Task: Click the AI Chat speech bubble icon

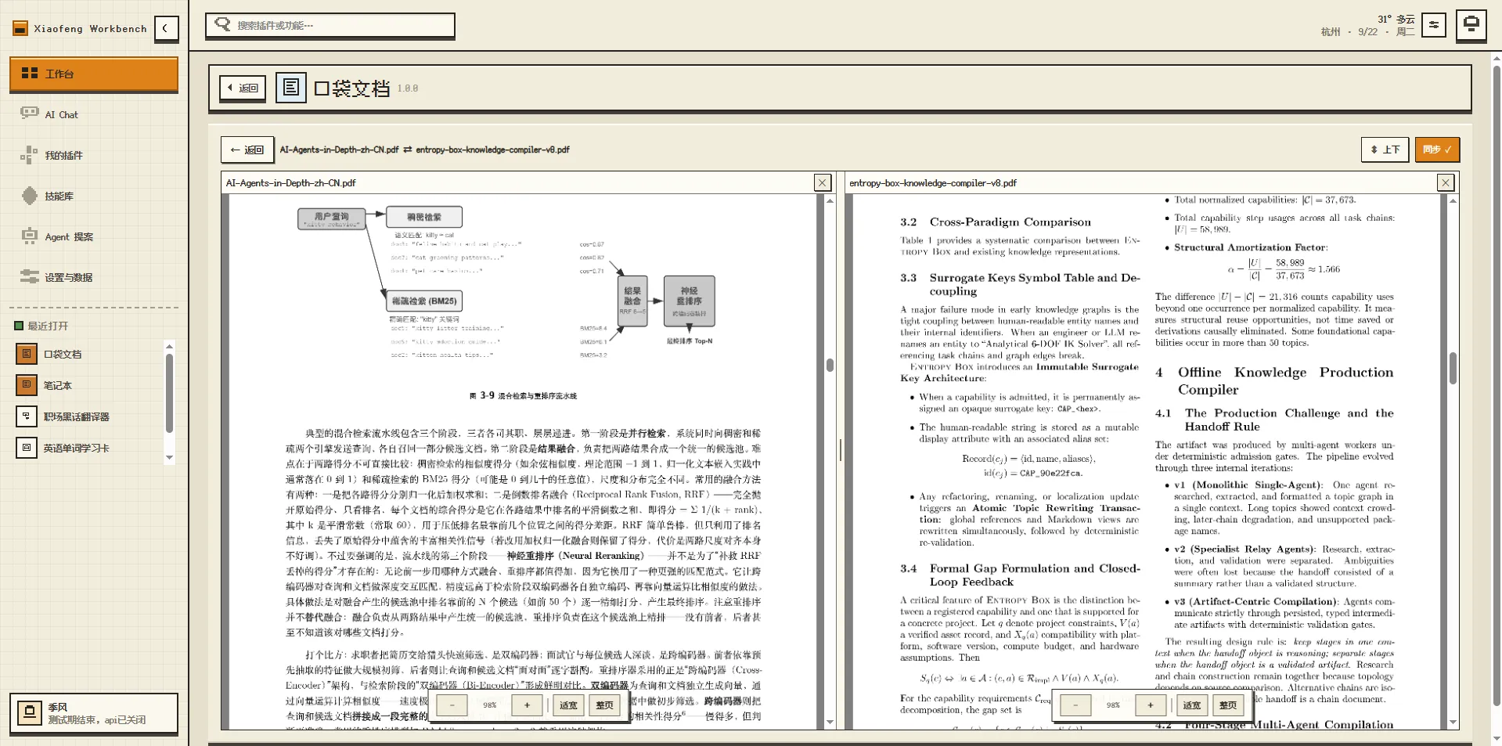Action: [29, 114]
